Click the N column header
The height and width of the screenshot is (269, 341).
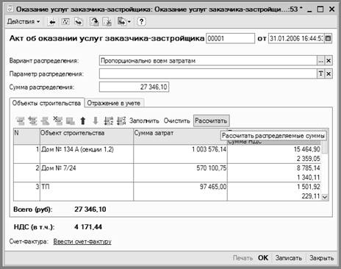tap(26, 136)
